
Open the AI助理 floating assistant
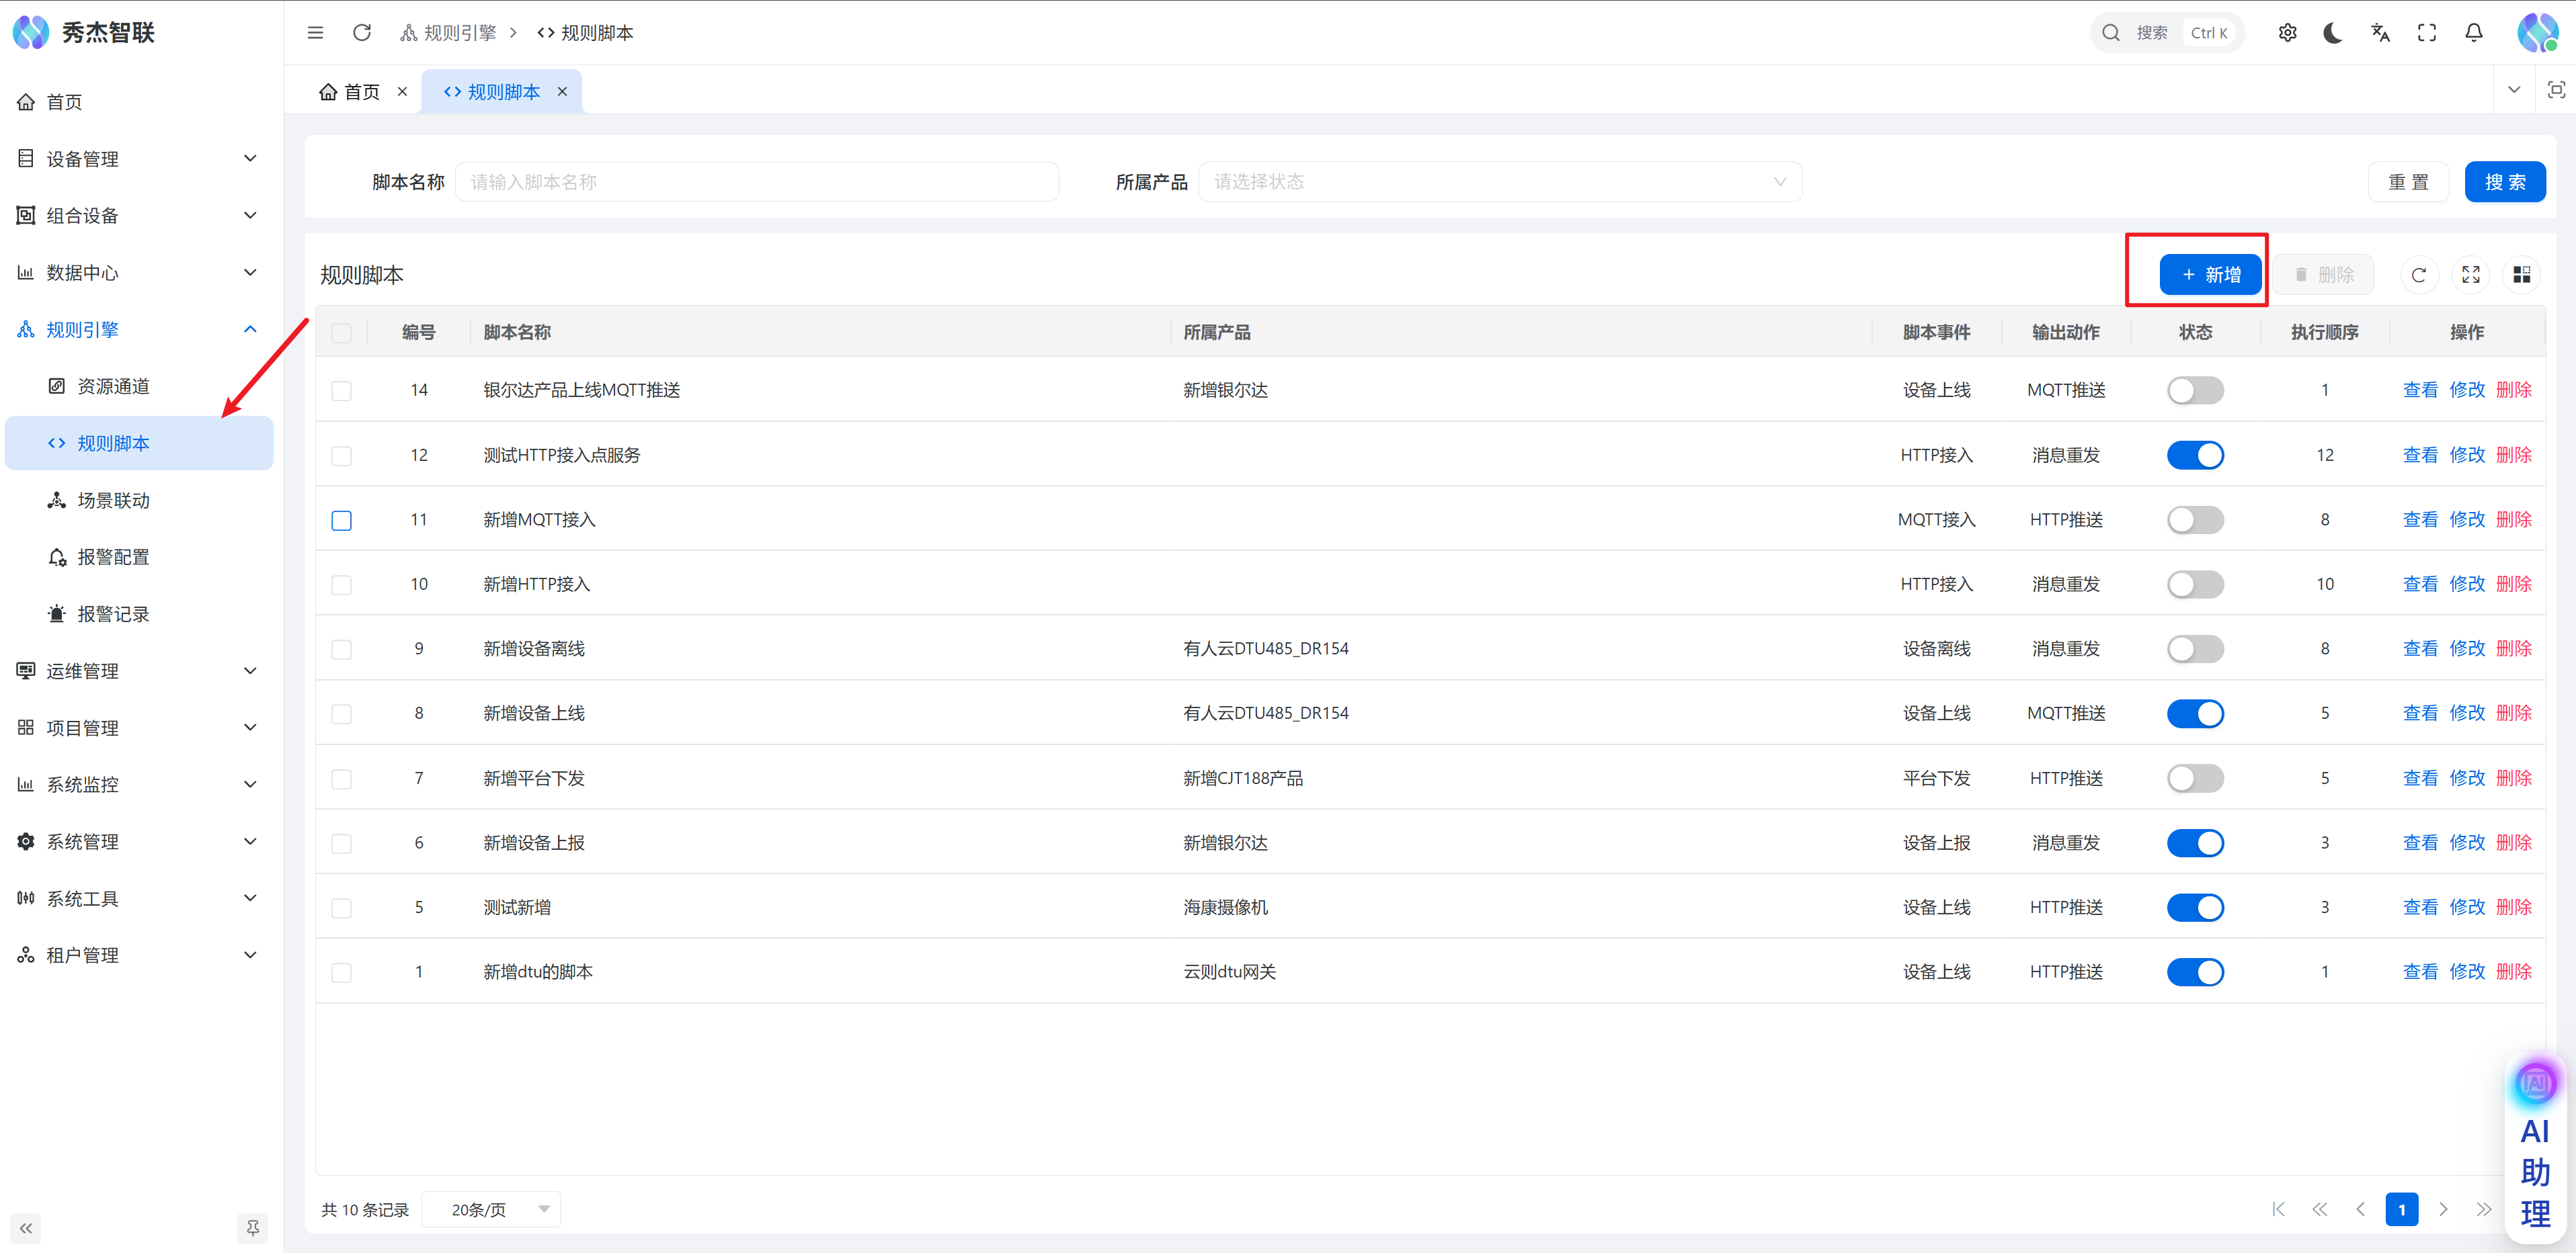click(x=2535, y=1149)
